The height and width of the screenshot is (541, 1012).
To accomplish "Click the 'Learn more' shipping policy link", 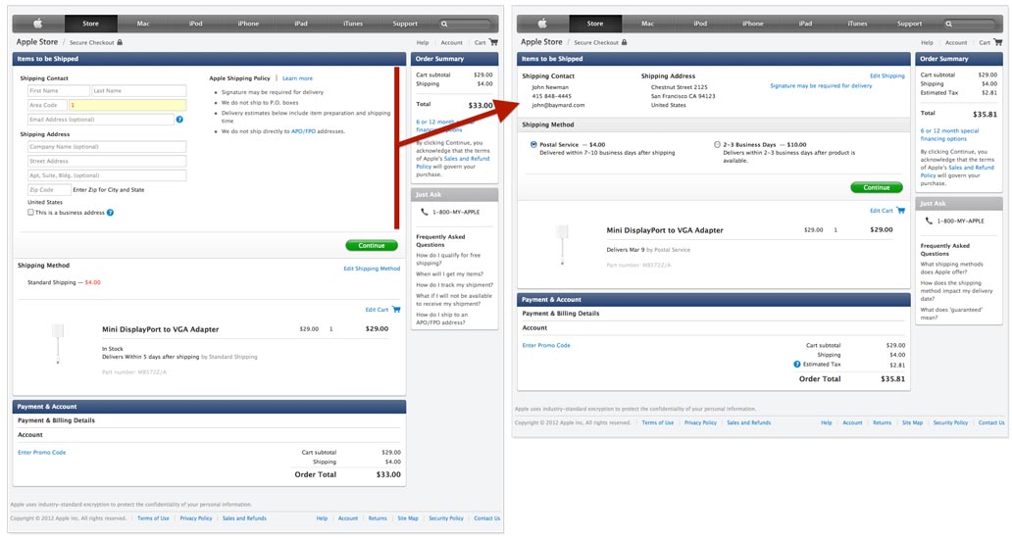I will (297, 78).
